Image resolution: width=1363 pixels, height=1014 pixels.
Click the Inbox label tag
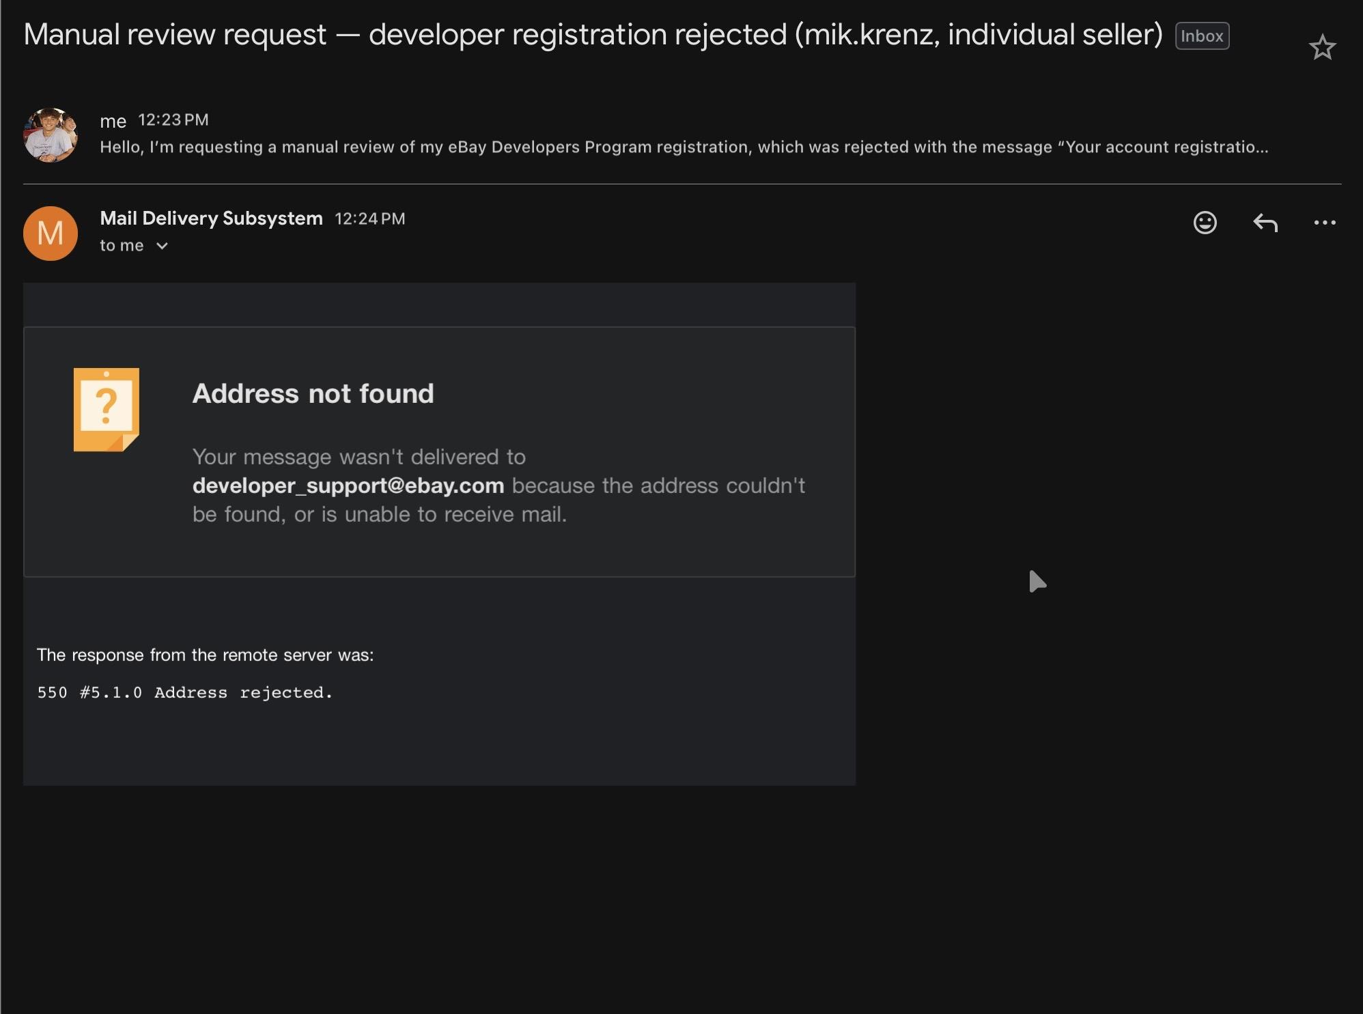(x=1202, y=36)
